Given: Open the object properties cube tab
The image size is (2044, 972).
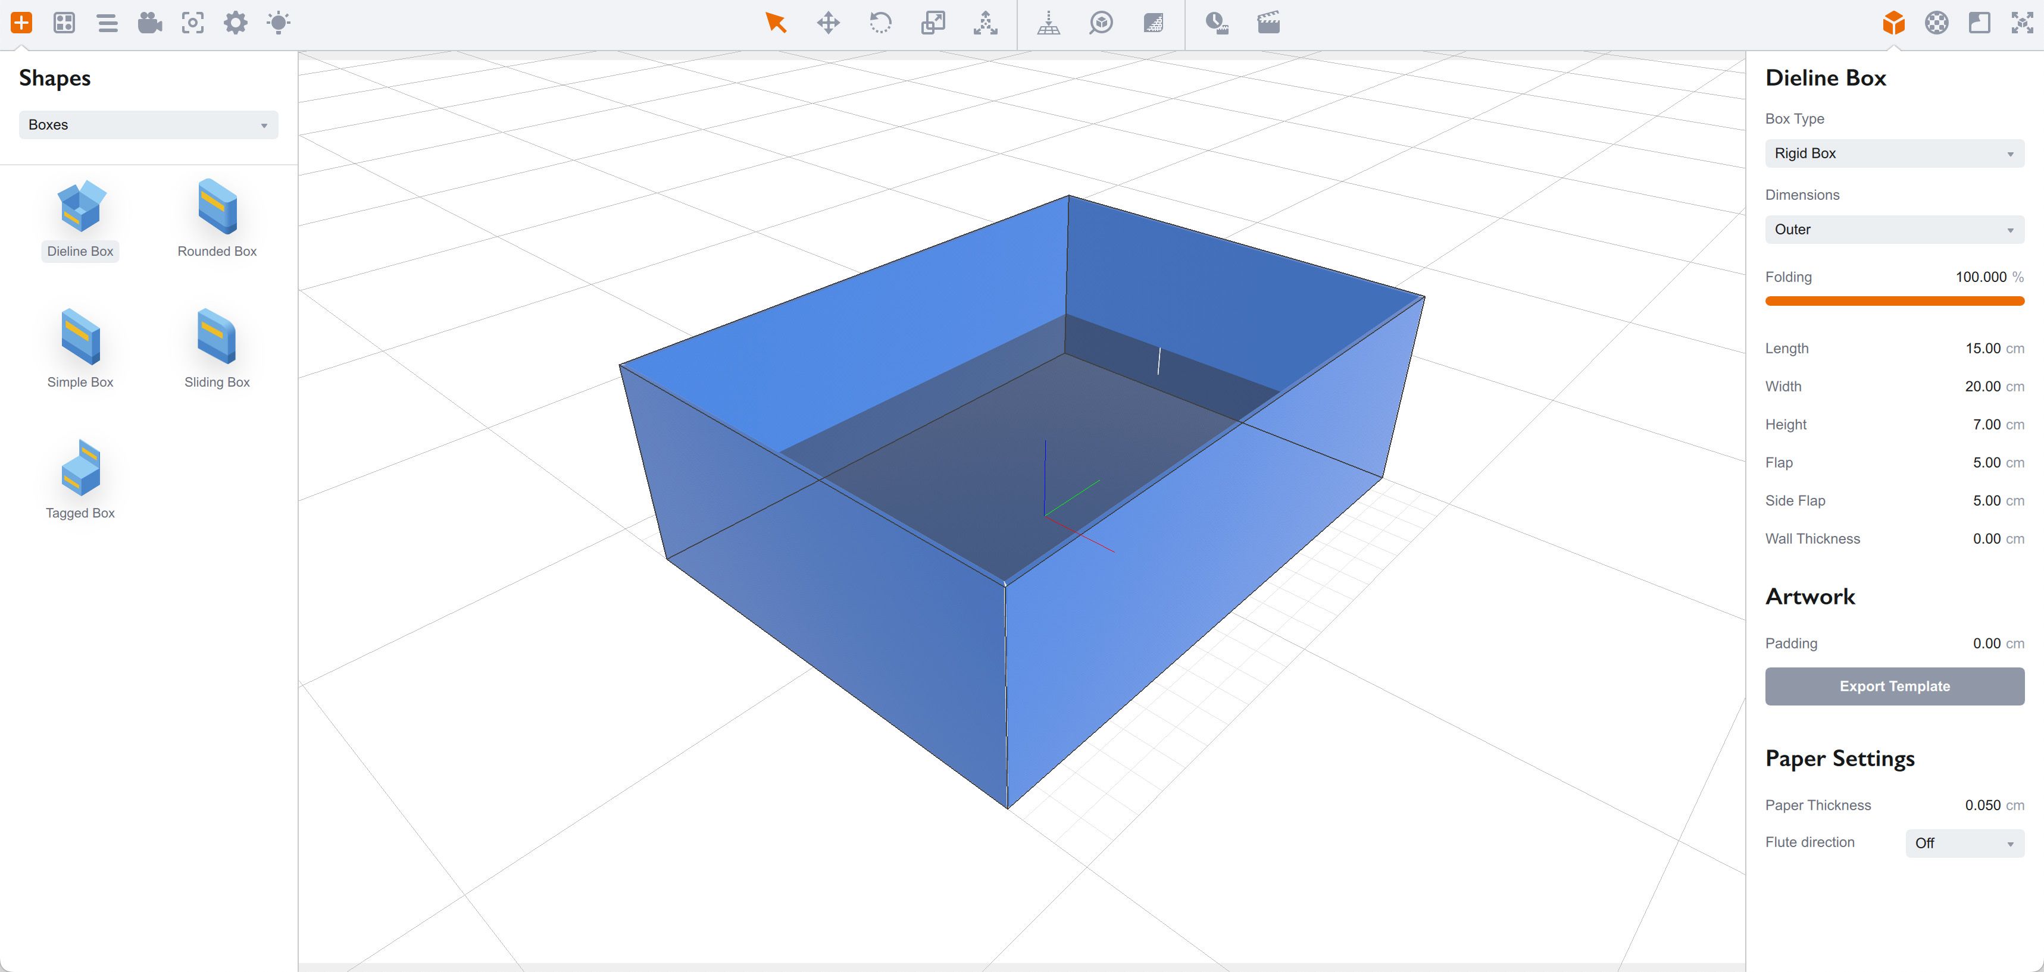Looking at the screenshot, I should tap(1893, 22).
